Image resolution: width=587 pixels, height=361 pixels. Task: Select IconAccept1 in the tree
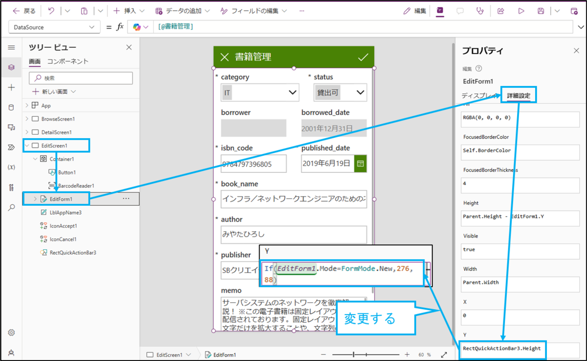(64, 226)
